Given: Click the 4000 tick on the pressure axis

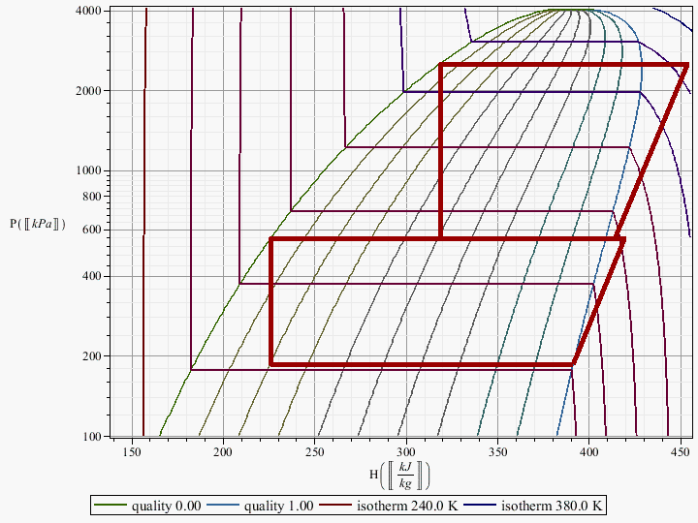Looking at the screenshot, I should pyautogui.click(x=90, y=12).
